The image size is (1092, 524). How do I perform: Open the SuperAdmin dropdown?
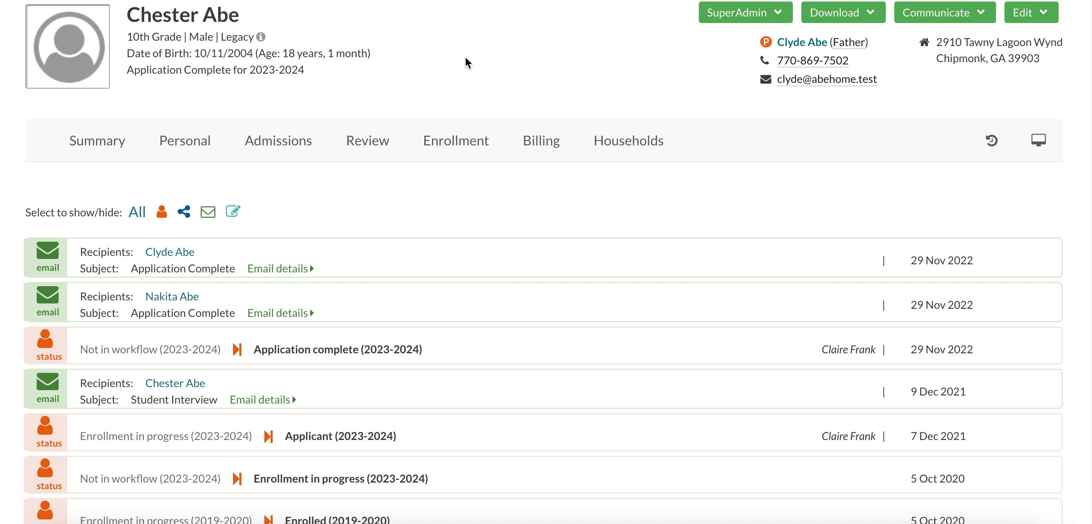(x=745, y=13)
